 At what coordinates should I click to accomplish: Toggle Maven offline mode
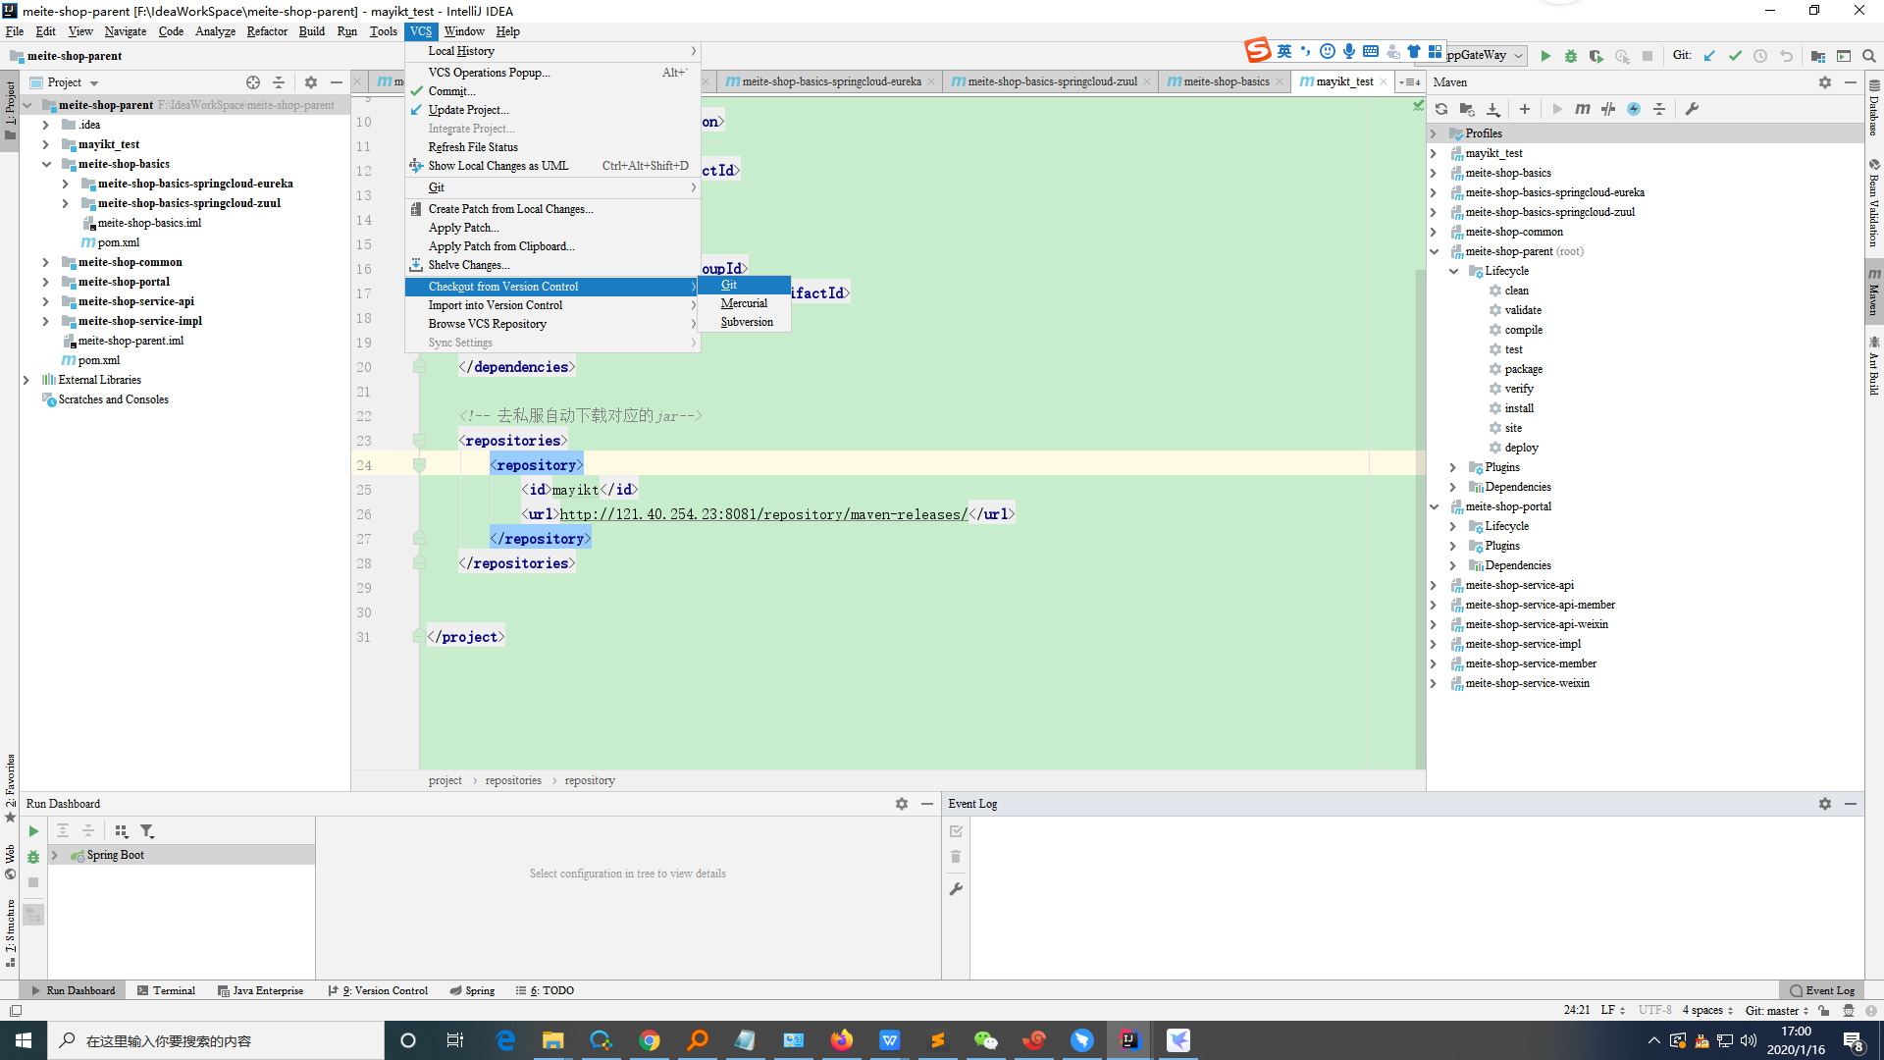(1608, 109)
